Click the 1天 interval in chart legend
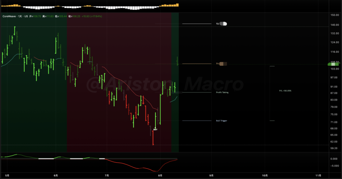 click(x=20, y=16)
